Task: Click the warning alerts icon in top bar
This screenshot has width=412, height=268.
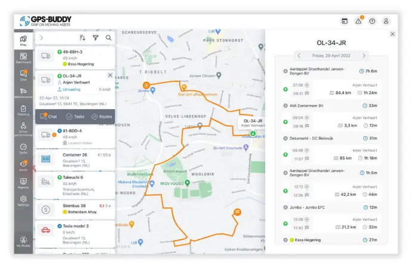Action: click(x=358, y=21)
